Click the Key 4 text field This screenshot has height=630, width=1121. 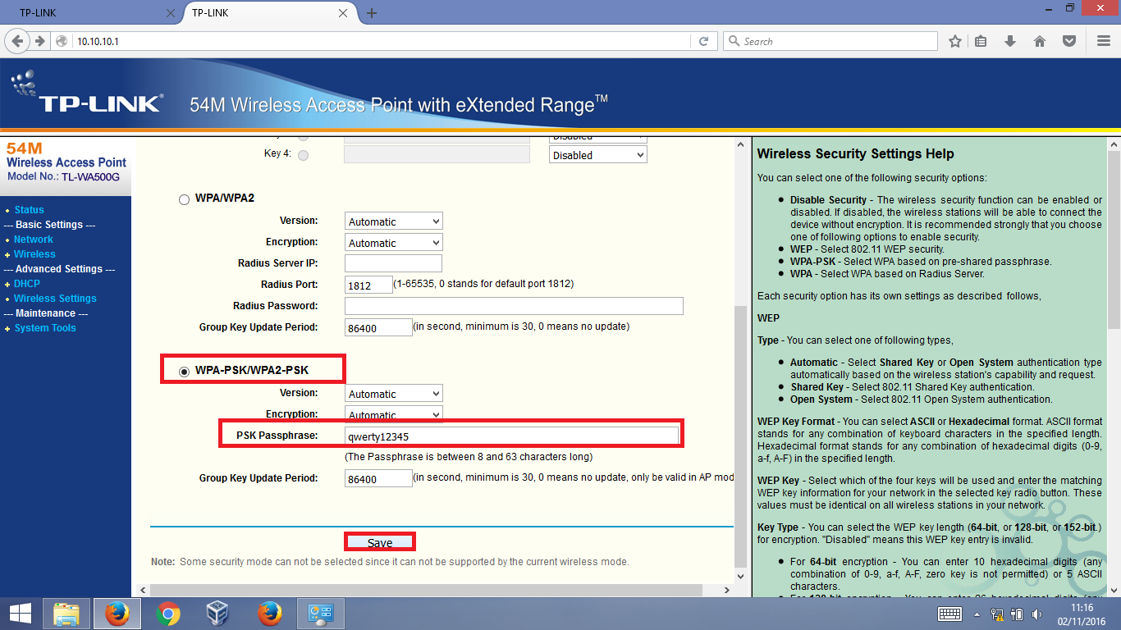coord(437,154)
